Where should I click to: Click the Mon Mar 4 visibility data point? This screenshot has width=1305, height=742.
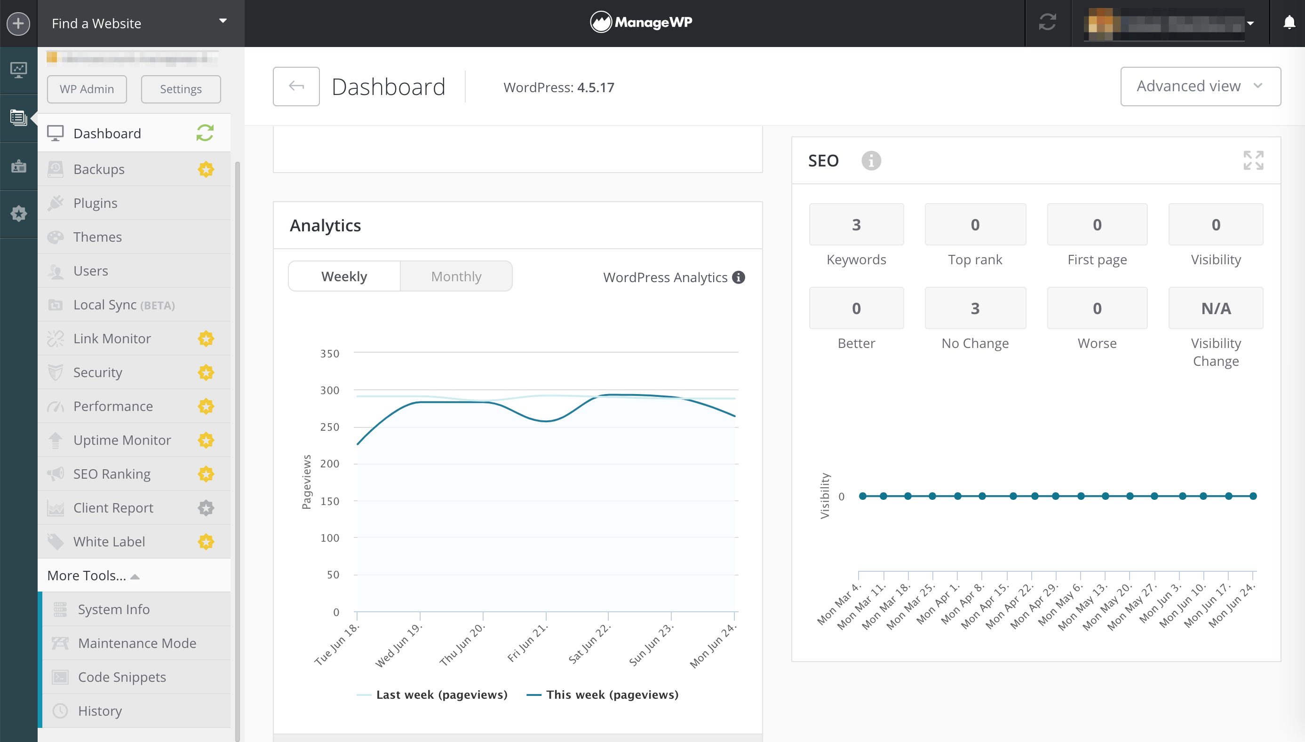[x=862, y=496]
